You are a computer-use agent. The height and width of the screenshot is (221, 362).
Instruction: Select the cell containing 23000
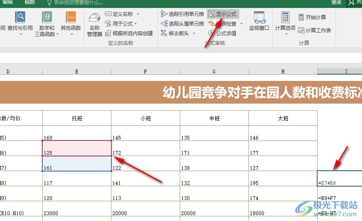pos(77,209)
